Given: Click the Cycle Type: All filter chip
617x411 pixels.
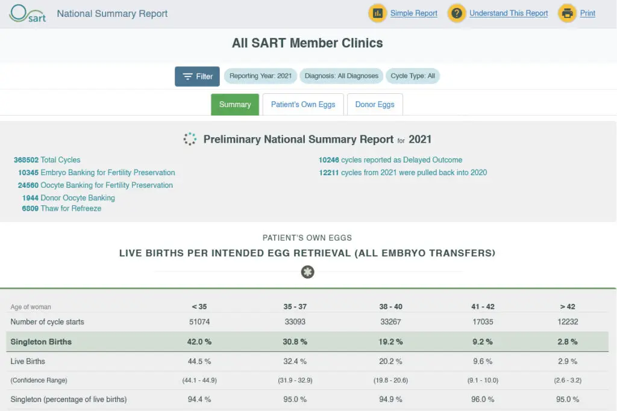Looking at the screenshot, I should 413,76.
